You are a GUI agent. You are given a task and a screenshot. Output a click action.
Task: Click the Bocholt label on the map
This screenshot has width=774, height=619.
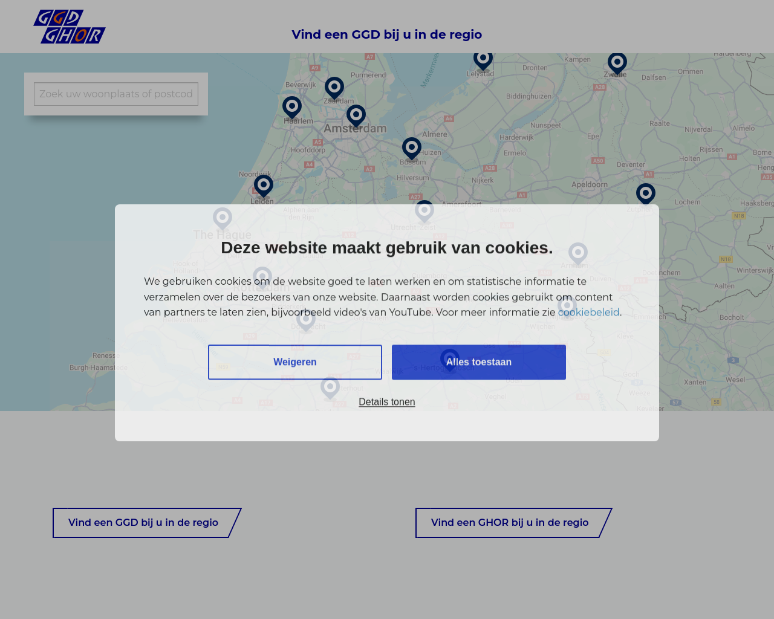click(x=732, y=317)
